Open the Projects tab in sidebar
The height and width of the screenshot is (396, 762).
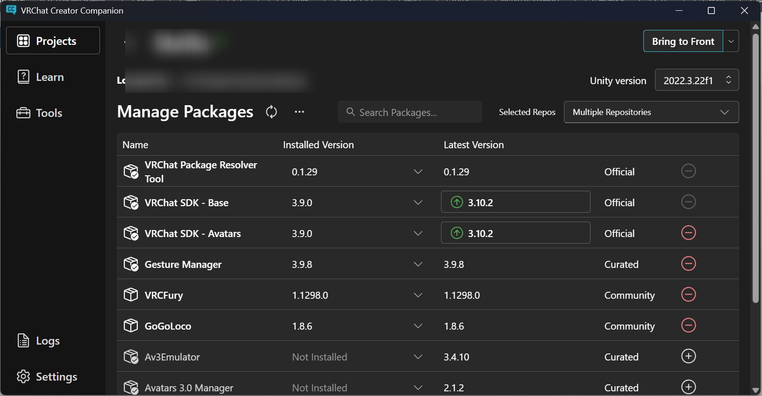[x=53, y=41]
